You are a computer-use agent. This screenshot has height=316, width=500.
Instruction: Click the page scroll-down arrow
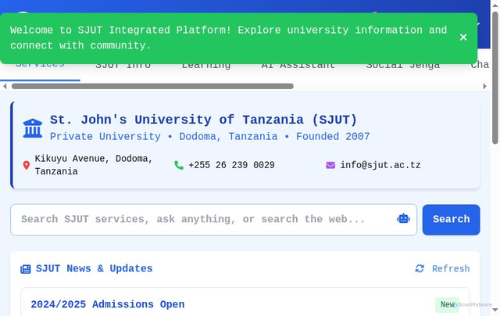point(495,310)
